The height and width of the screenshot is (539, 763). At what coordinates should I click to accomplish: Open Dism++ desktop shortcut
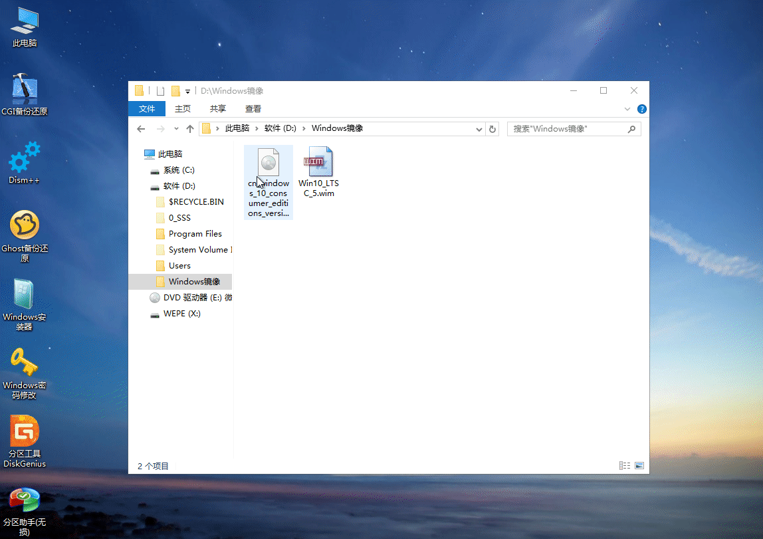24,163
